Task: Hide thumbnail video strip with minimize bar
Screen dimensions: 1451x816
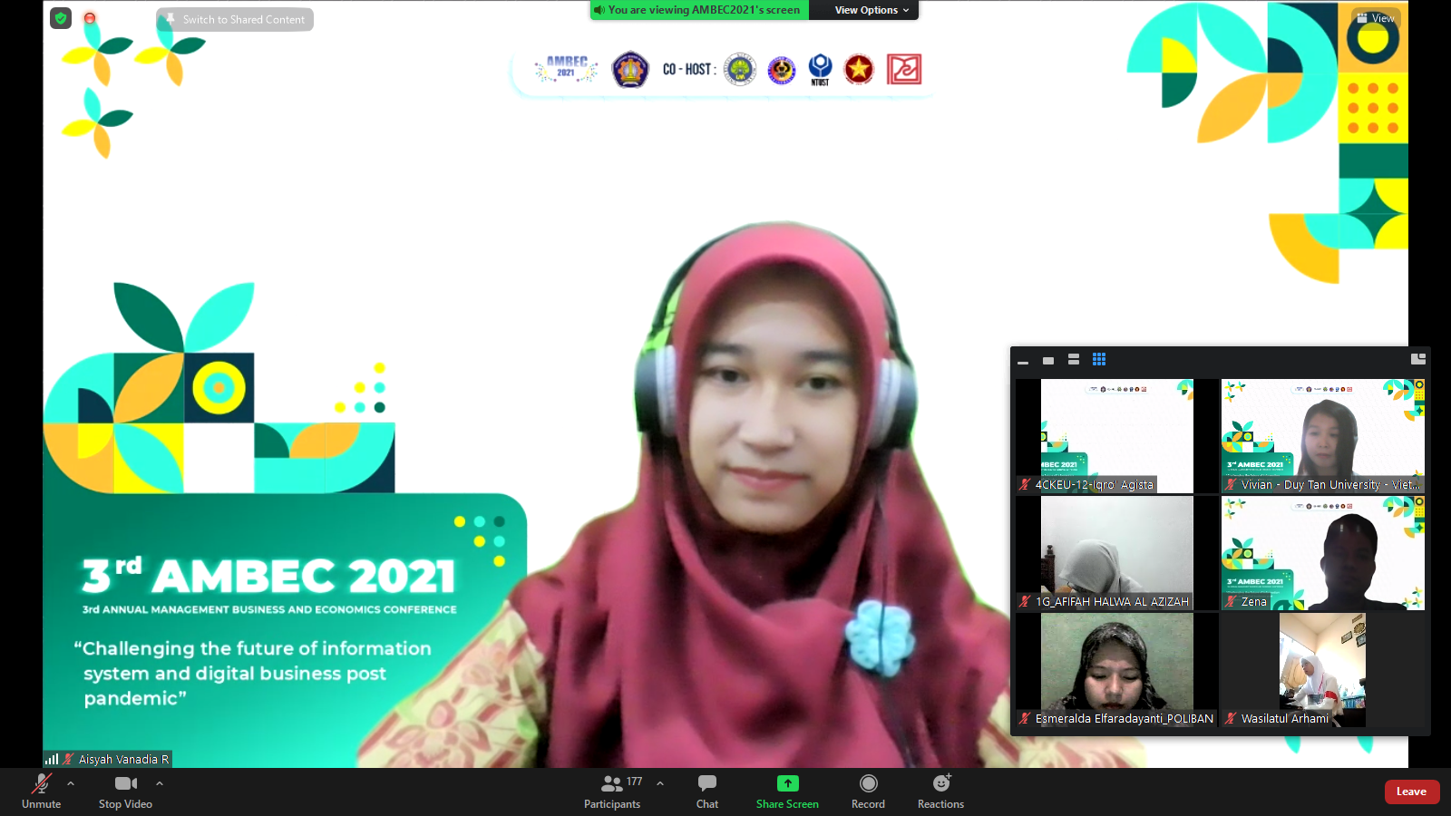Action: 1023,361
